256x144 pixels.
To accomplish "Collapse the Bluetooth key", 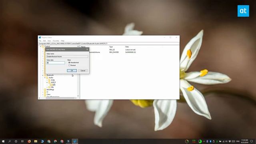I will coord(43,75).
